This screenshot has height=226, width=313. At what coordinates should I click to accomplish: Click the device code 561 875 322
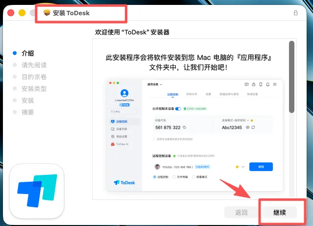(x=168, y=128)
